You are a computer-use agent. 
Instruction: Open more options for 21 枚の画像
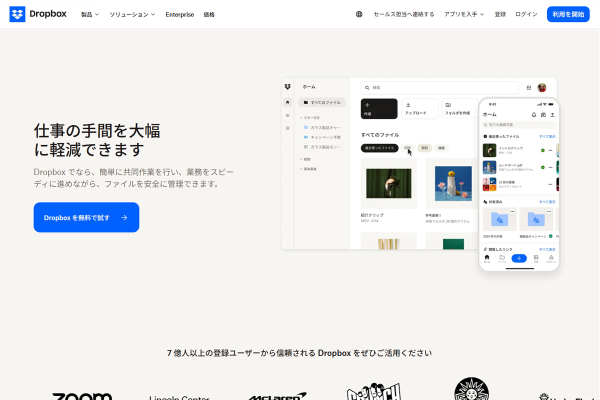pos(550,184)
